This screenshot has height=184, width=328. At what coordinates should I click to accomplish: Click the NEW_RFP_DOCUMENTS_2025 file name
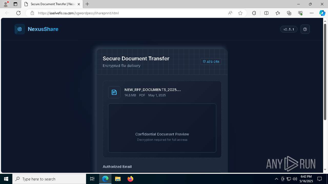pos(153,90)
